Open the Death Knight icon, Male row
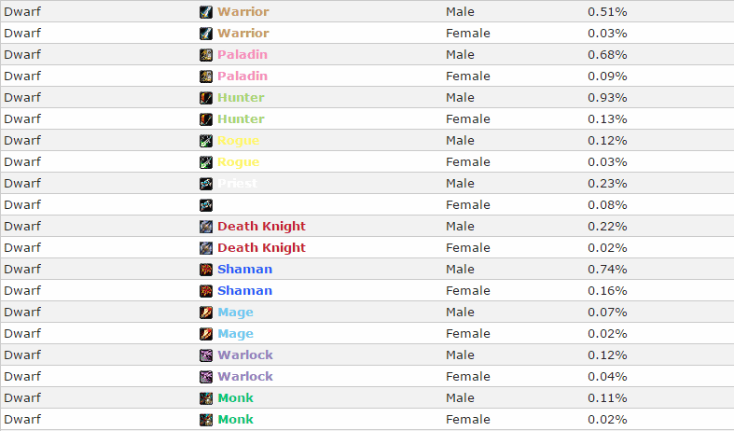 (206, 227)
